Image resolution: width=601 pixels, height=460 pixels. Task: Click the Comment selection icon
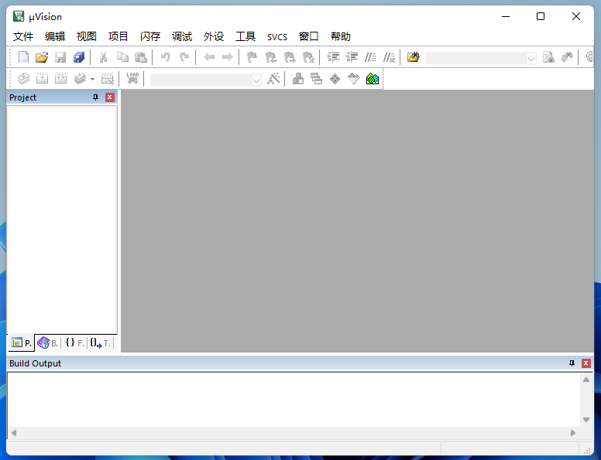(370, 57)
